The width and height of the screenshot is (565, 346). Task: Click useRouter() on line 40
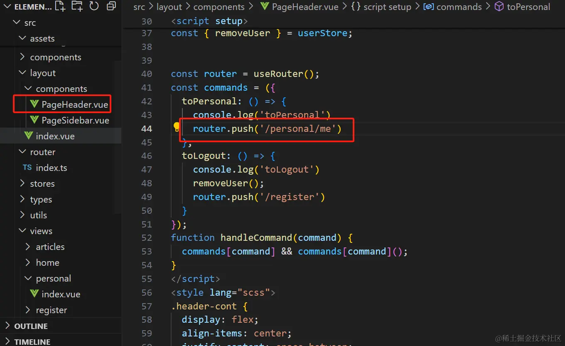284,74
